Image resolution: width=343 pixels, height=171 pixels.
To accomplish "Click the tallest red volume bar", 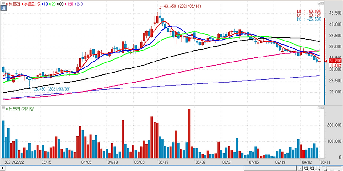I will click(189, 134).
